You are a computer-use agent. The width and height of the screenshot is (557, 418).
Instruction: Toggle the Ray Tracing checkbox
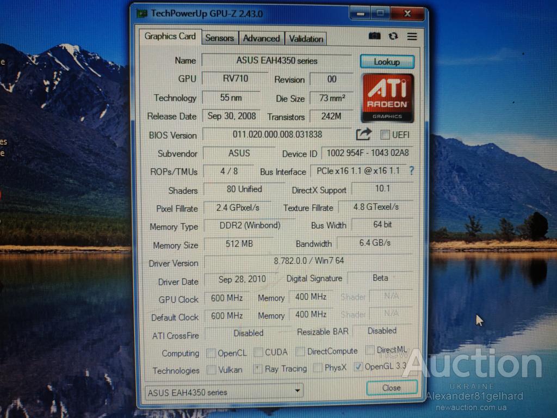pyautogui.click(x=257, y=368)
